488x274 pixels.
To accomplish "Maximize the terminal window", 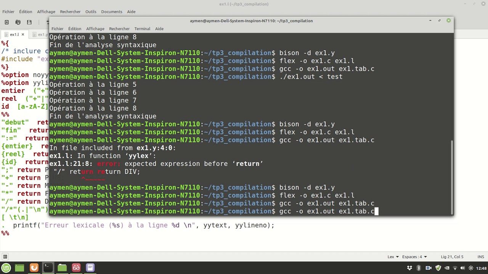I will click(x=439, y=21).
